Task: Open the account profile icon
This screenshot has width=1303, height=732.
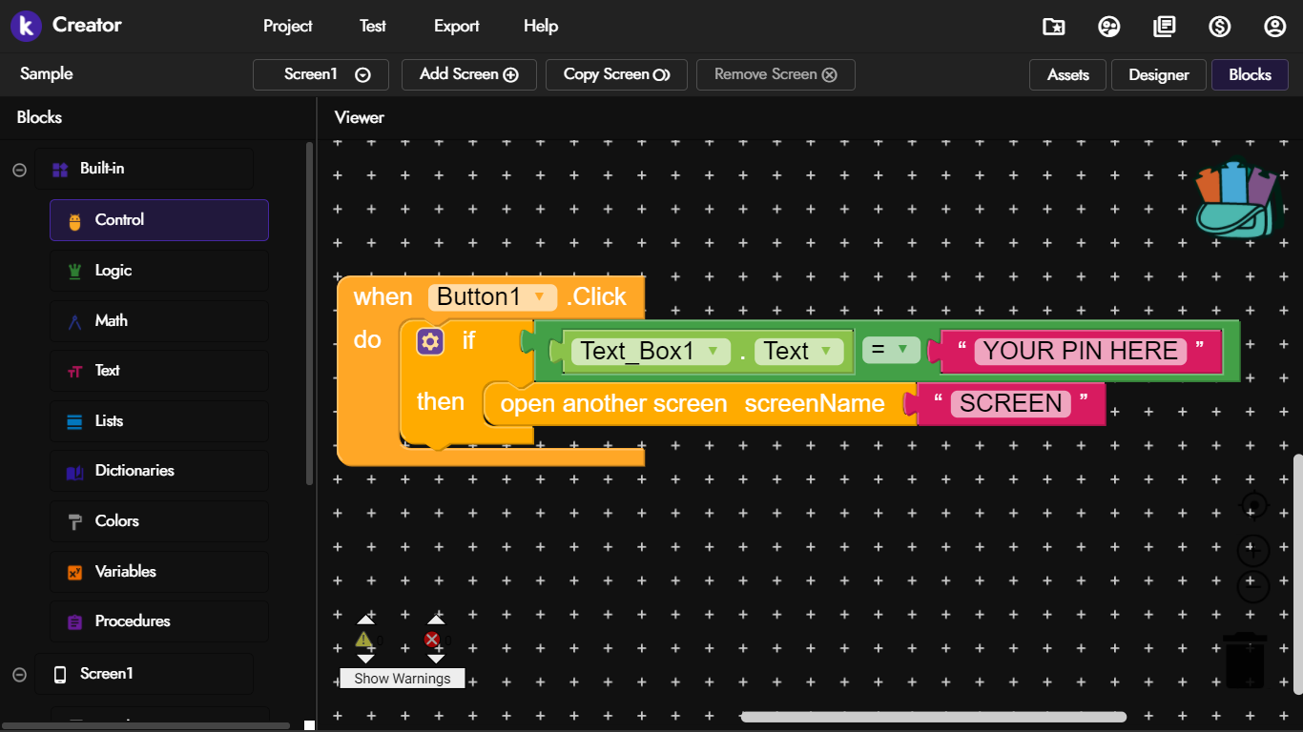Action: point(1275,27)
